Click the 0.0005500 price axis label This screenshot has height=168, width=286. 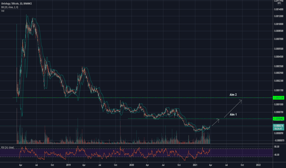279,49
